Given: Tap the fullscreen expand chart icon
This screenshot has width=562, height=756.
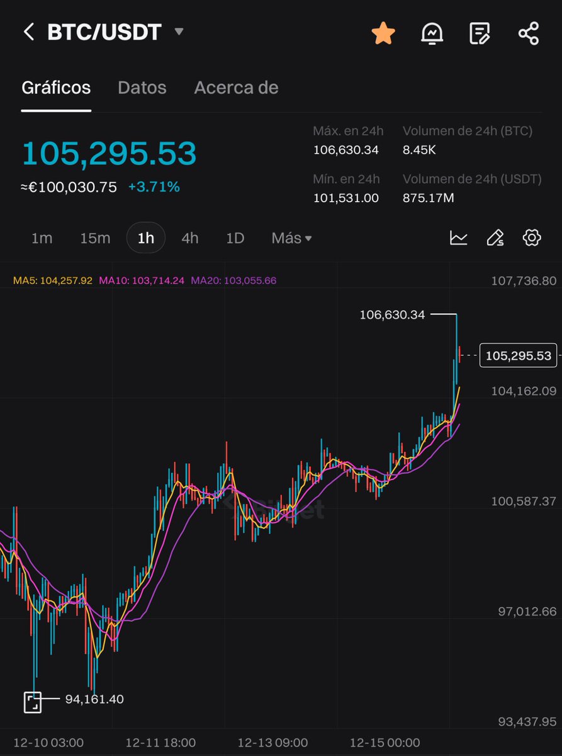Looking at the screenshot, I should click(x=33, y=702).
